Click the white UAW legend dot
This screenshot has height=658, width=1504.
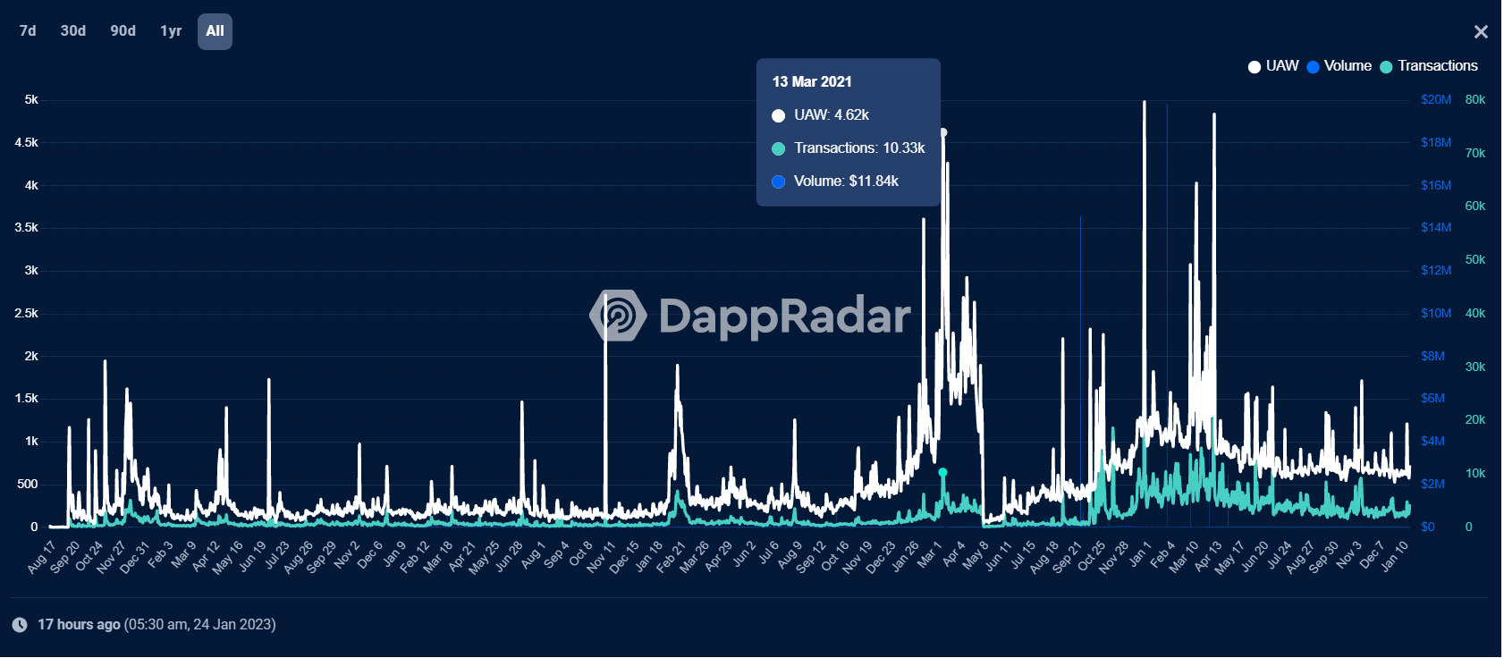pos(1255,67)
